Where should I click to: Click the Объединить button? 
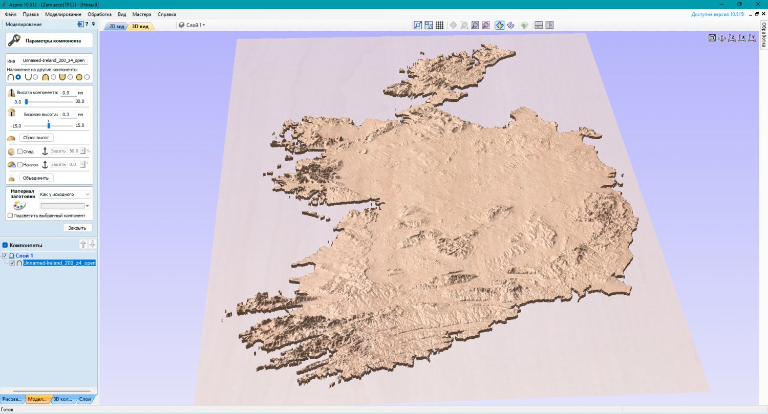[36, 178]
